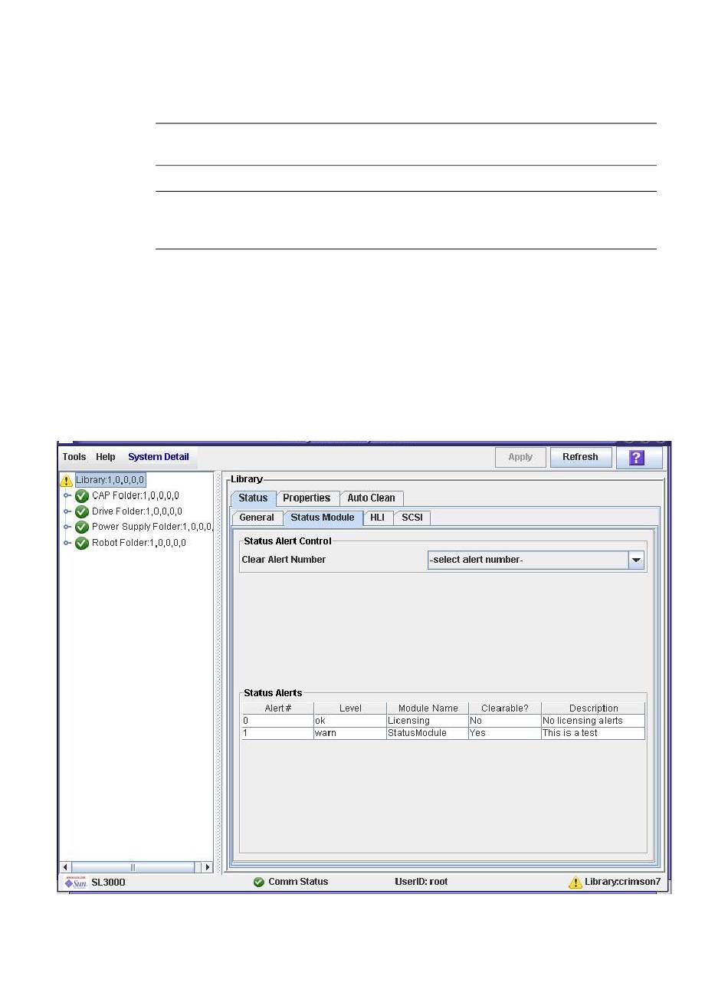Open the System Detail menu
The height and width of the screenshot is (996, 728).
159,457
